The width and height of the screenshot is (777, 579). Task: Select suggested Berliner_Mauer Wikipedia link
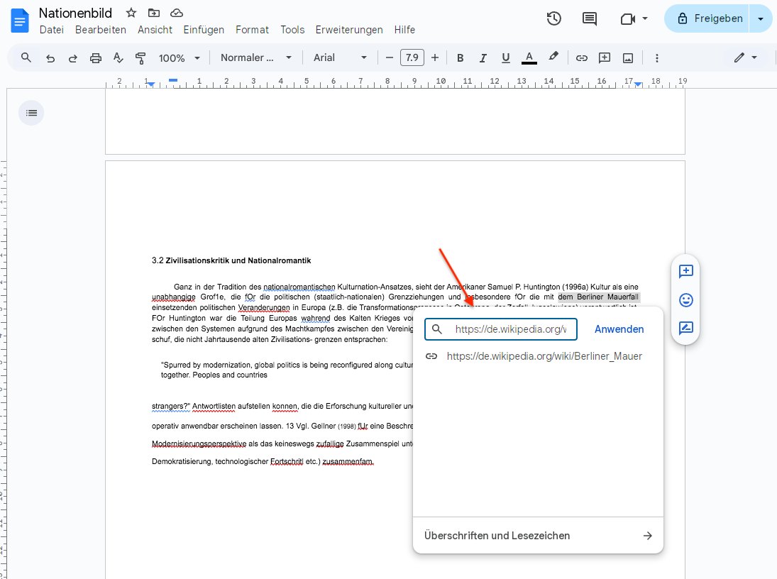[x=538, y=356]
